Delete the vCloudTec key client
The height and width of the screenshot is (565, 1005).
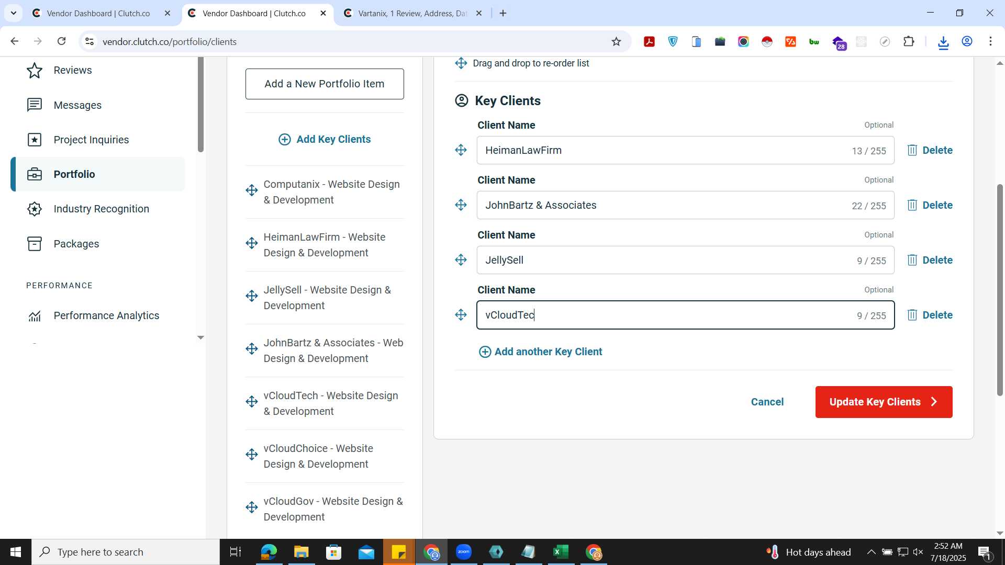(930, 315)
